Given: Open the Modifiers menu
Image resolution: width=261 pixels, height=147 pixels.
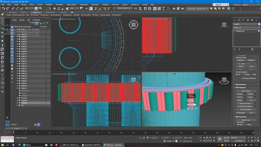Looking at the screenshot, I should 49,4.
